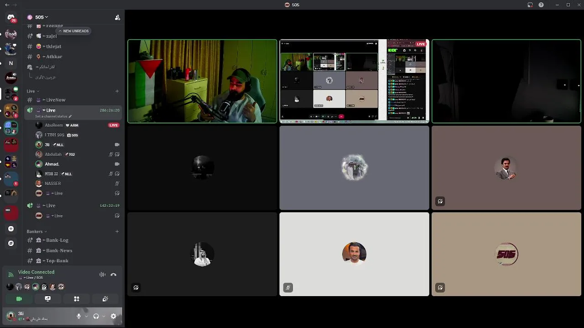Open invite people icon beside 505 header
This screenshot has width=584, height=328.
117,17
